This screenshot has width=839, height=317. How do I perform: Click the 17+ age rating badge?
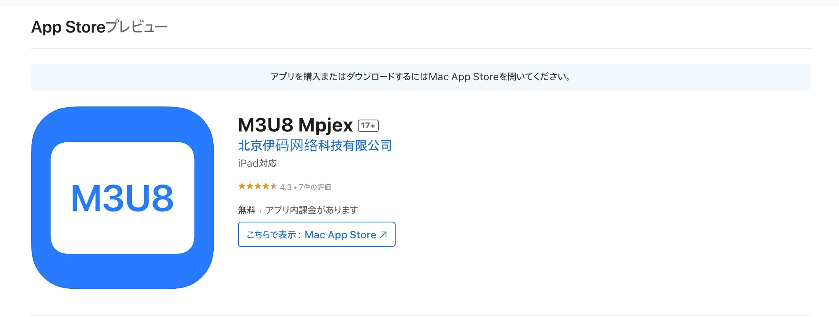tap(368, 126)
